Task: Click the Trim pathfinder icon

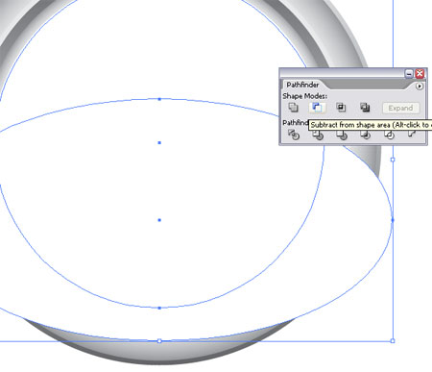Action: [x=318, y=135]
